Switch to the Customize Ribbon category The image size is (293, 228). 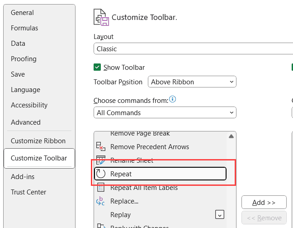38,141
